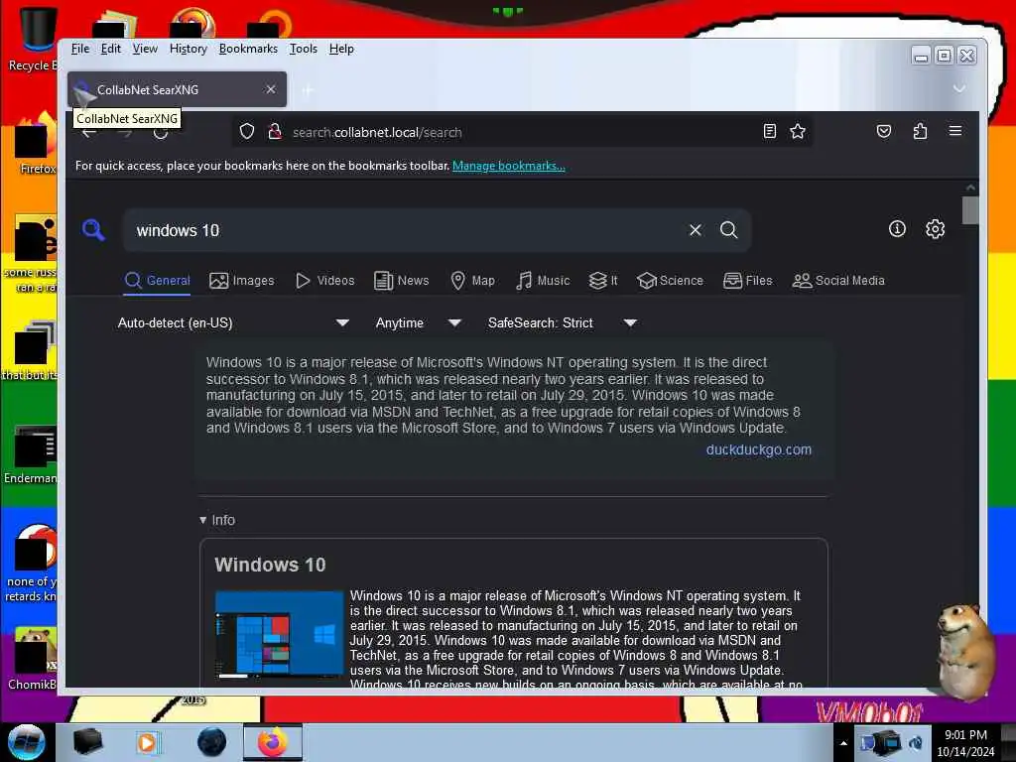The height and width of the screenshot is (762, 1016).
Task: Open the Extensions puzzle icon
Action: pos(920,132)
